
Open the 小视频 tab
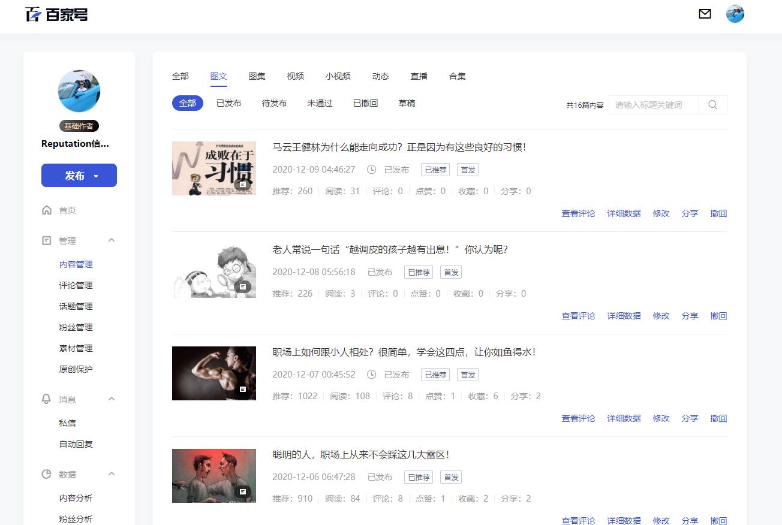[338, 76]
